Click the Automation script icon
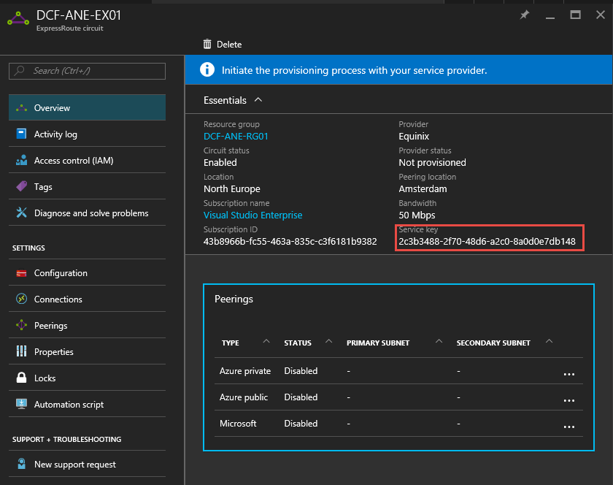Viewport: 613px width, 485px height. point(21,405)
